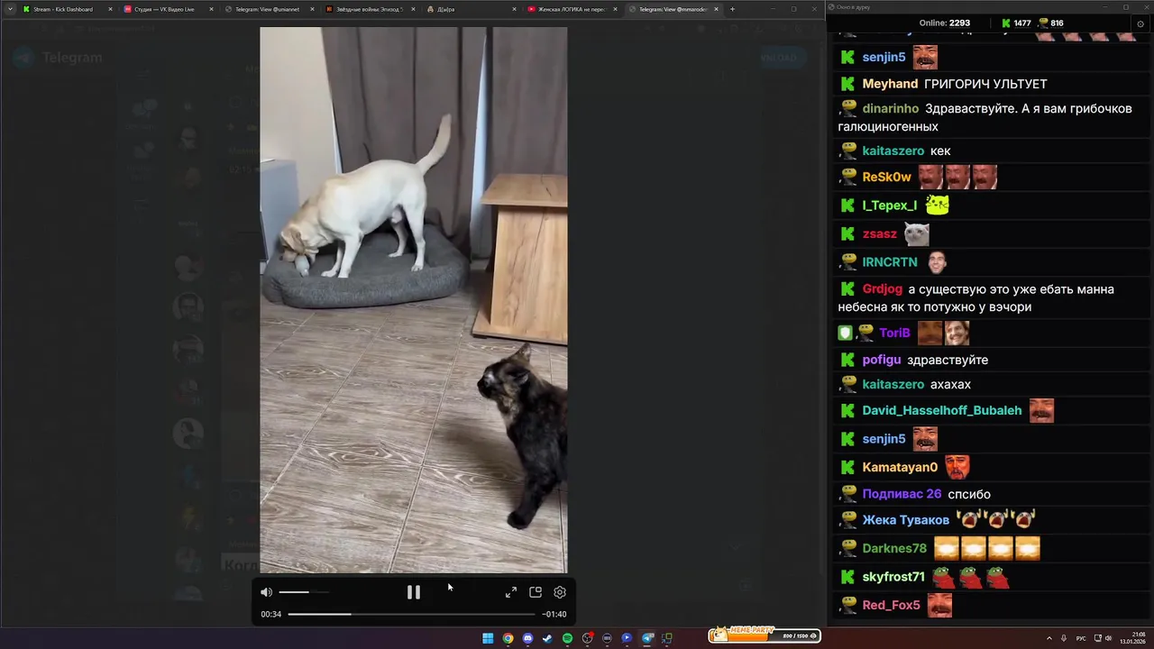This screenshot has height=649, width=1154.
Task: Click username zsasz in chat
Action: 880,234
